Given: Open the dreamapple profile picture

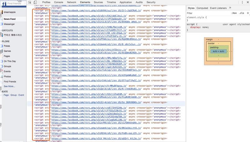Looking at the screenshot, I should 2,12.
